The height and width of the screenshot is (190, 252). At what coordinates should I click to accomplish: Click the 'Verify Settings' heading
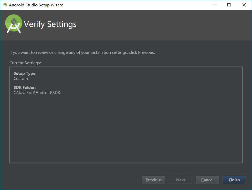pyautogui.click(x=50, y=24)
